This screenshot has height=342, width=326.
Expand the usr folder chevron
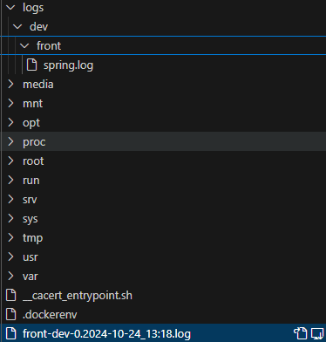(x=10, y=257)
